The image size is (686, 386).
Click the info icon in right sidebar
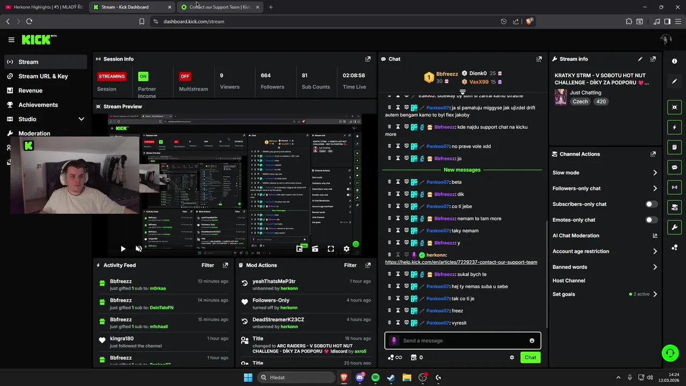click(x=674, y=61)
